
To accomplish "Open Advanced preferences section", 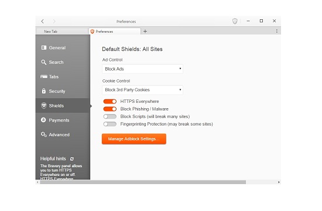I will (63, 134).
